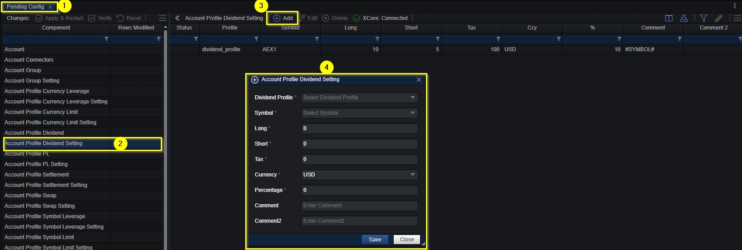Click the Comment column filter icon
Viewport: 742px width, 250px height.
(x=679, y=39)
